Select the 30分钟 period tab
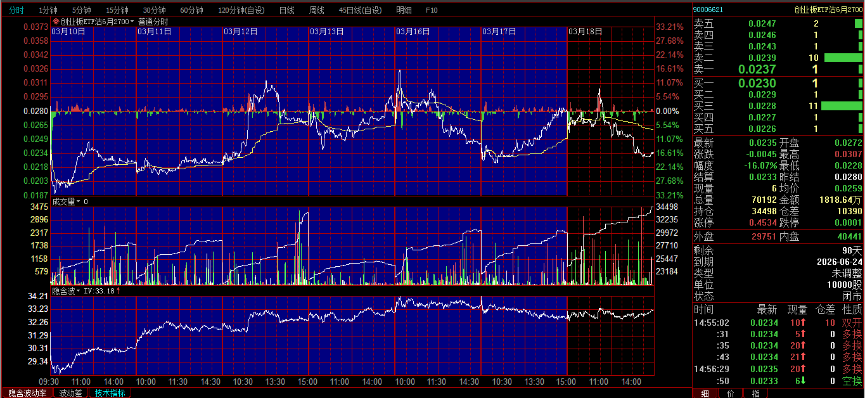The height and width of the screenshot is (398, 865). [x=154, y=11]
